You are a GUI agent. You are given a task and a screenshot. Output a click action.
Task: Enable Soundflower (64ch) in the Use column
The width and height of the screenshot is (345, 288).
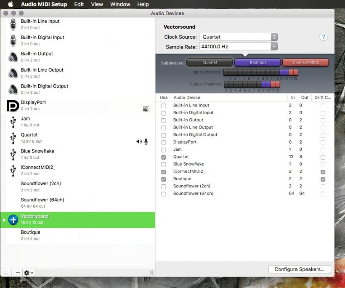164,194
